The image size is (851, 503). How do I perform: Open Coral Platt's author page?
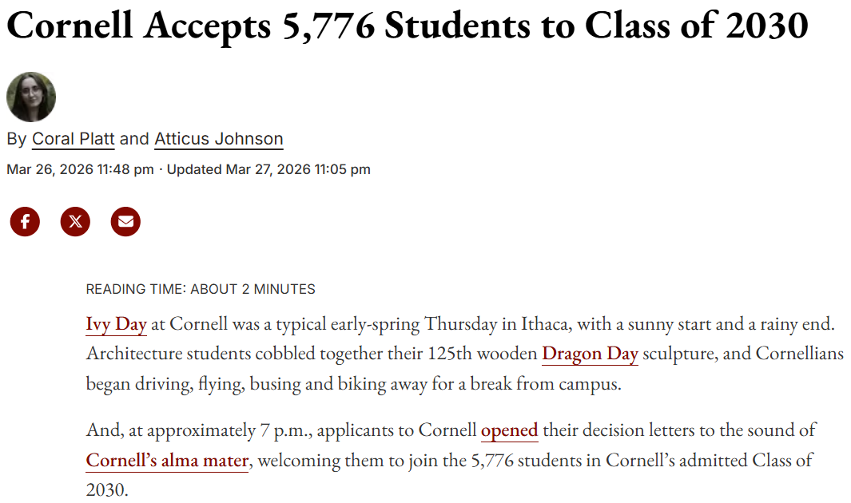(x=73, y=139)
